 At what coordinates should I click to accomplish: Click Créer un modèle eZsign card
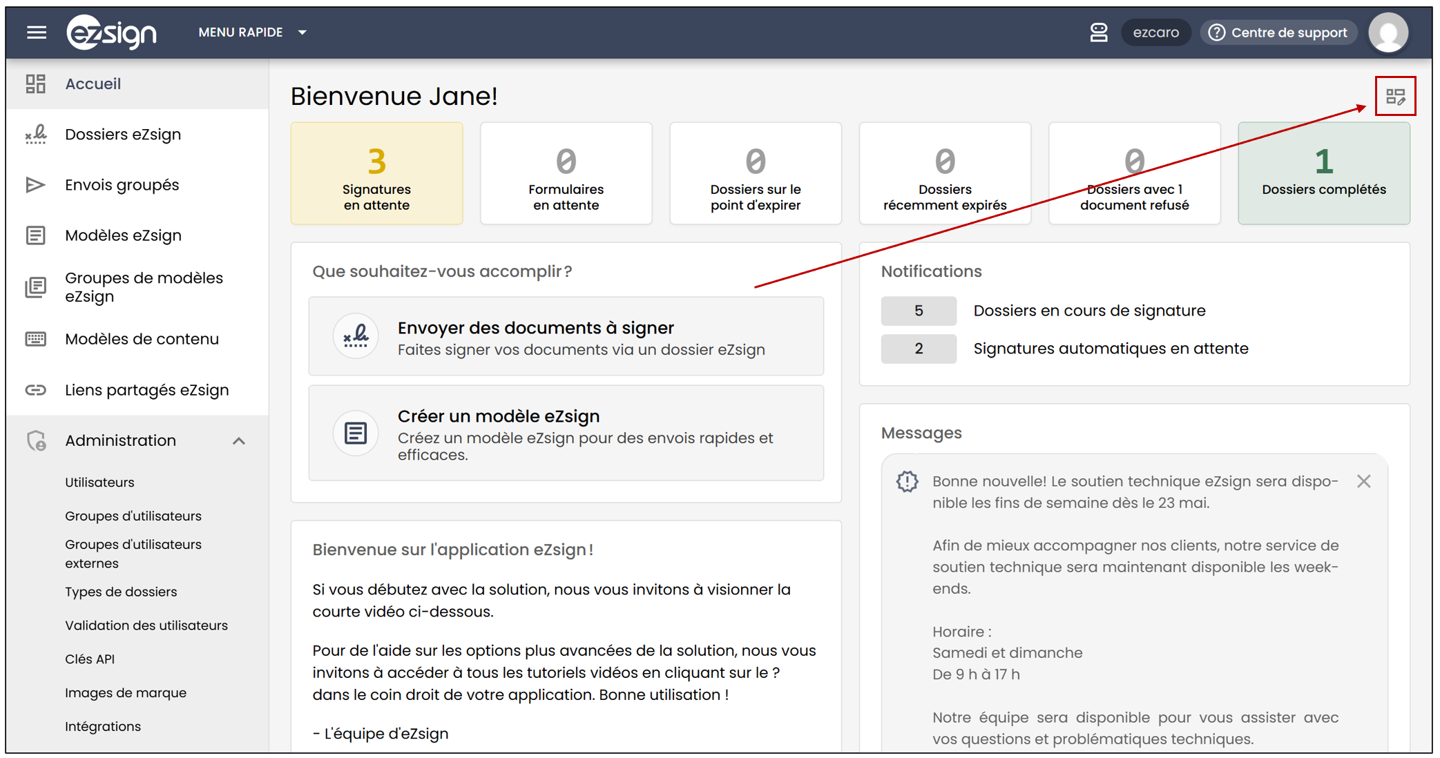tap(566, 434)
